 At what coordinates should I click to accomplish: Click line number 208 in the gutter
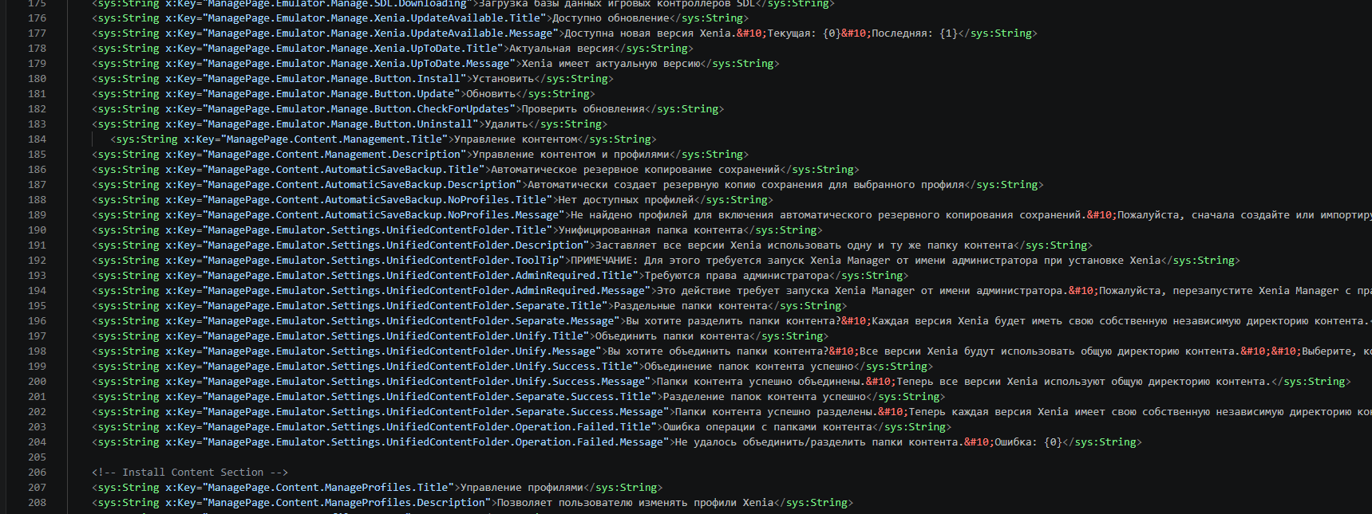point(38,502)
